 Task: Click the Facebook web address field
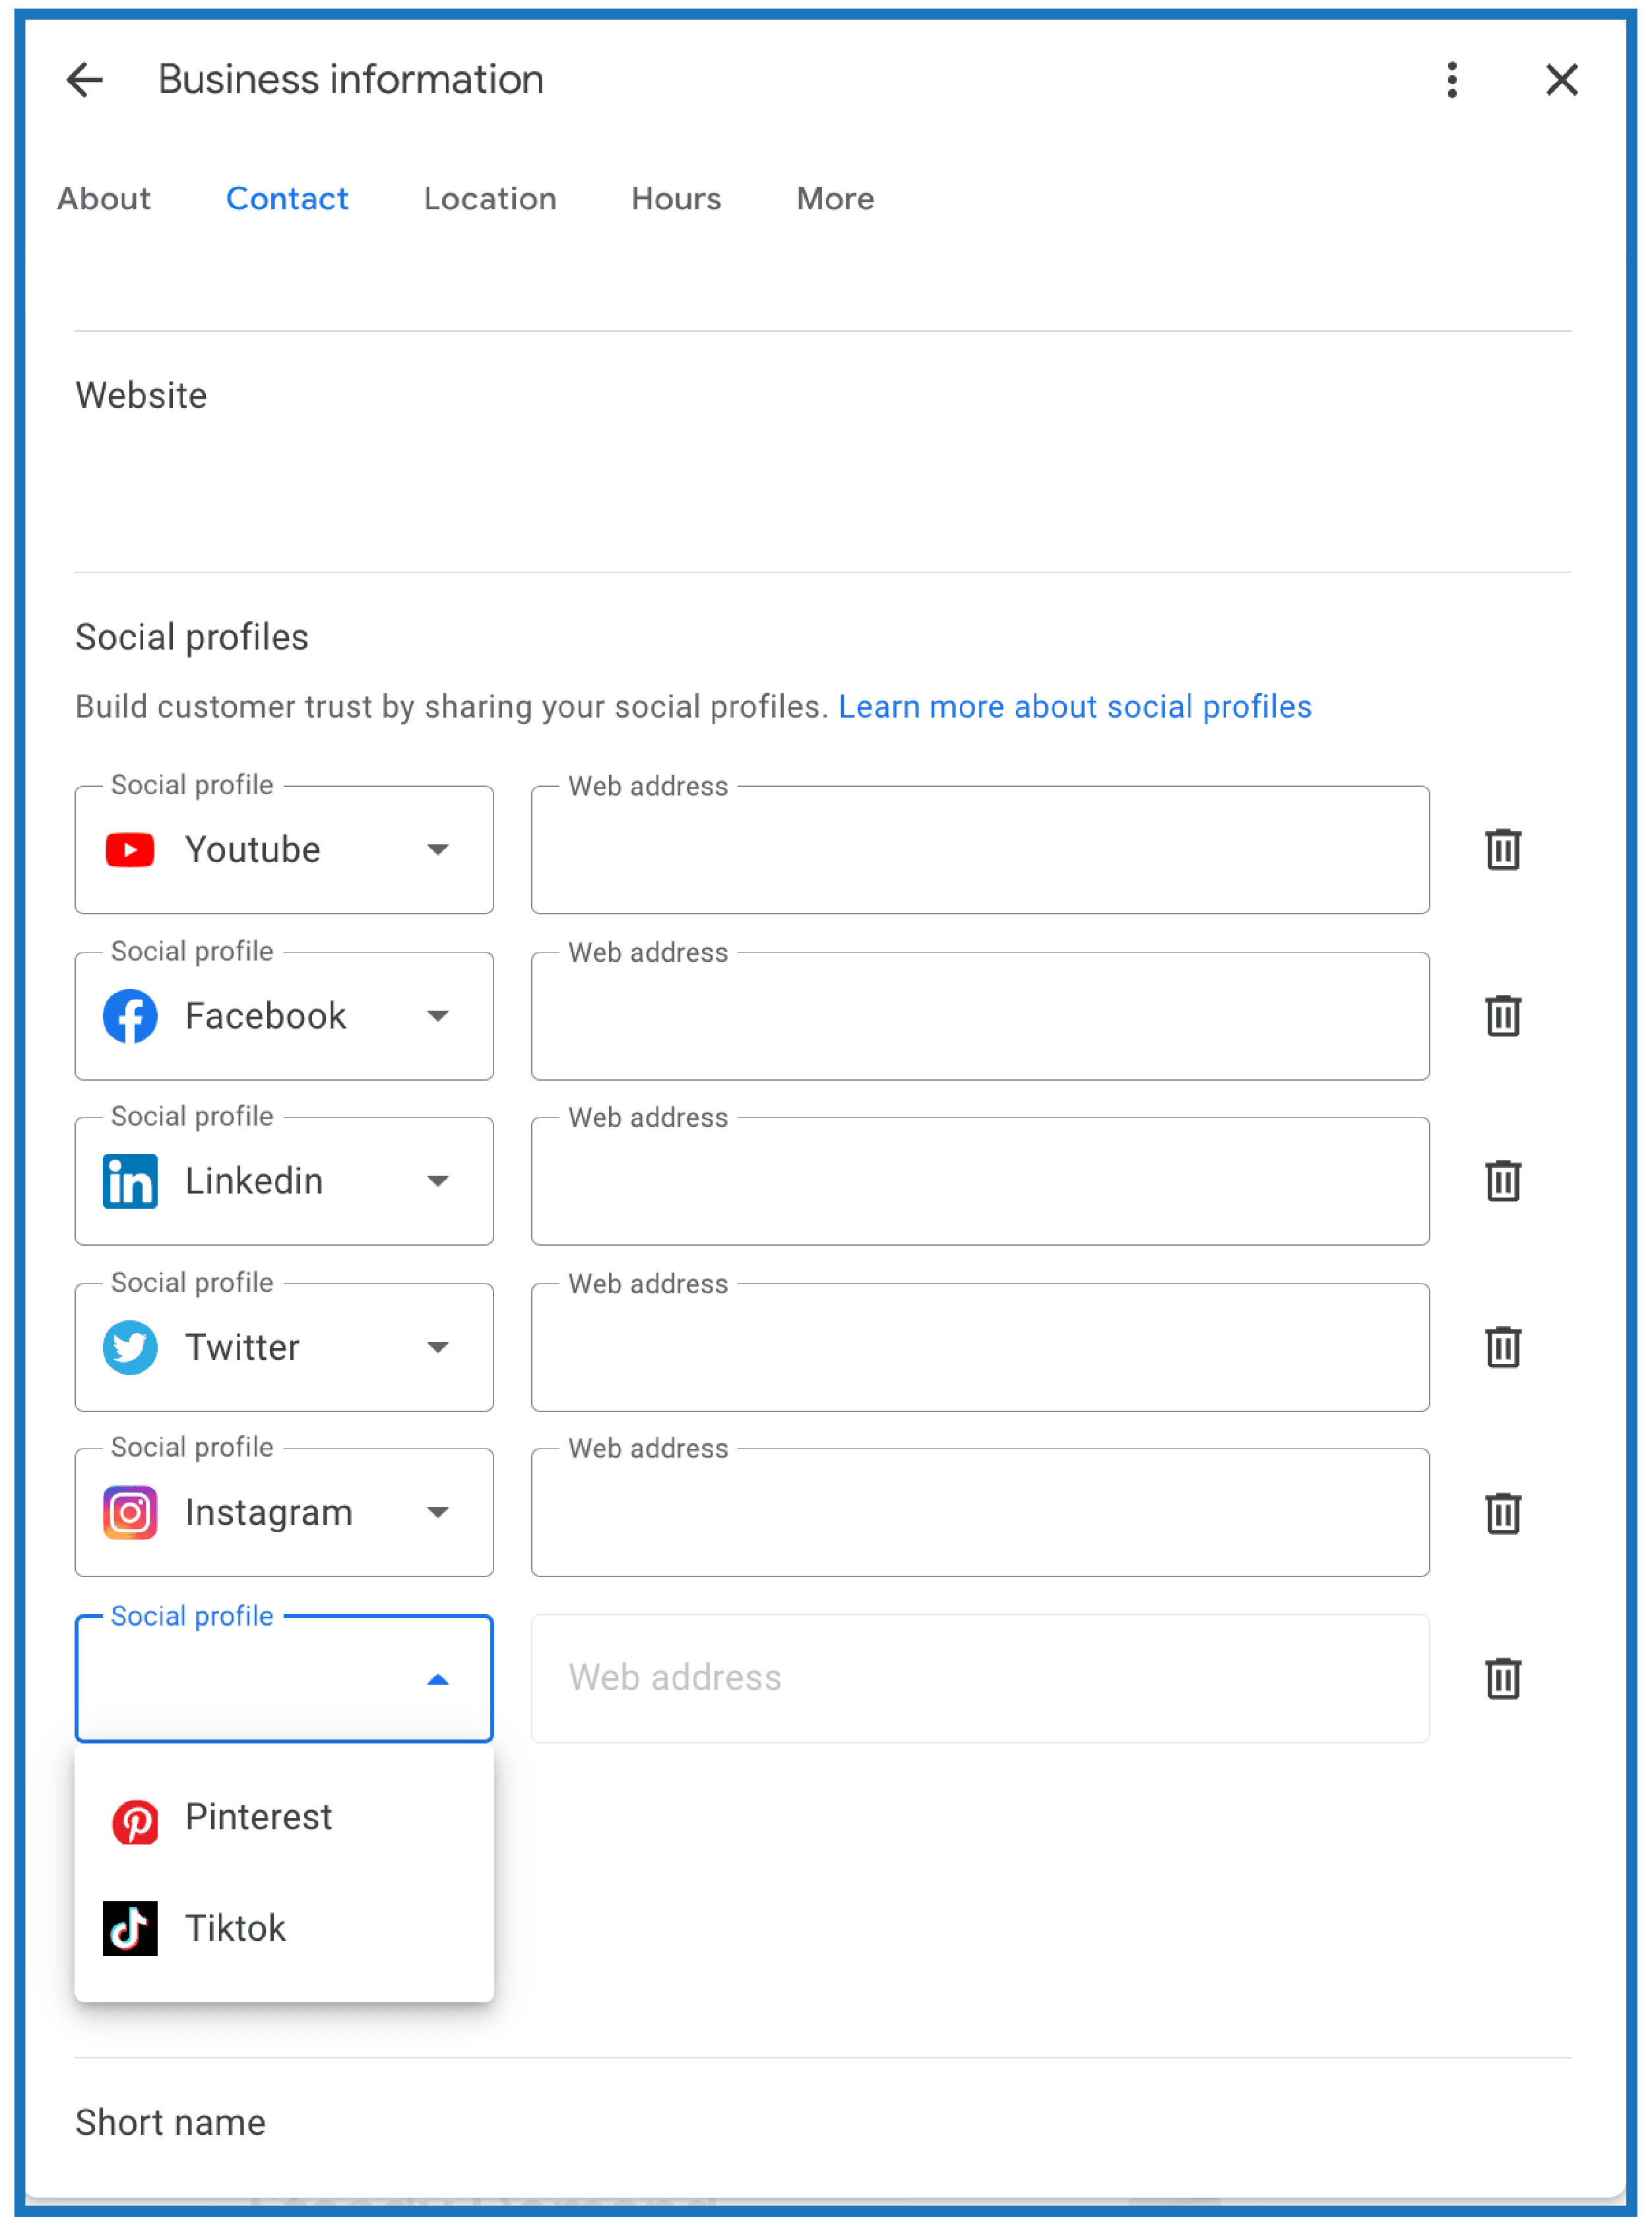click(980, 1015)
